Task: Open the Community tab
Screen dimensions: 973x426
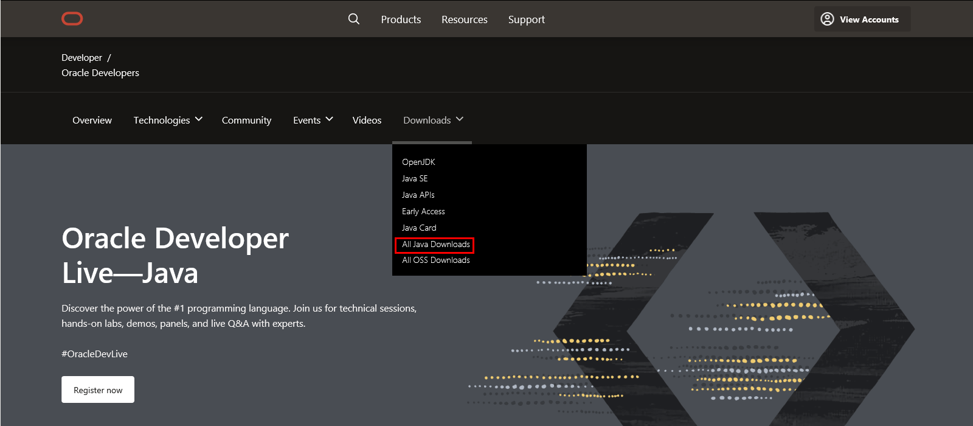Action: pos(246,120)
